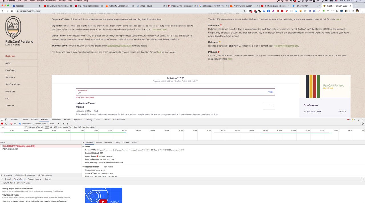This screenshot has width=365, height=203.
Task: Select the WS filter type
Action: pos(80,127)
